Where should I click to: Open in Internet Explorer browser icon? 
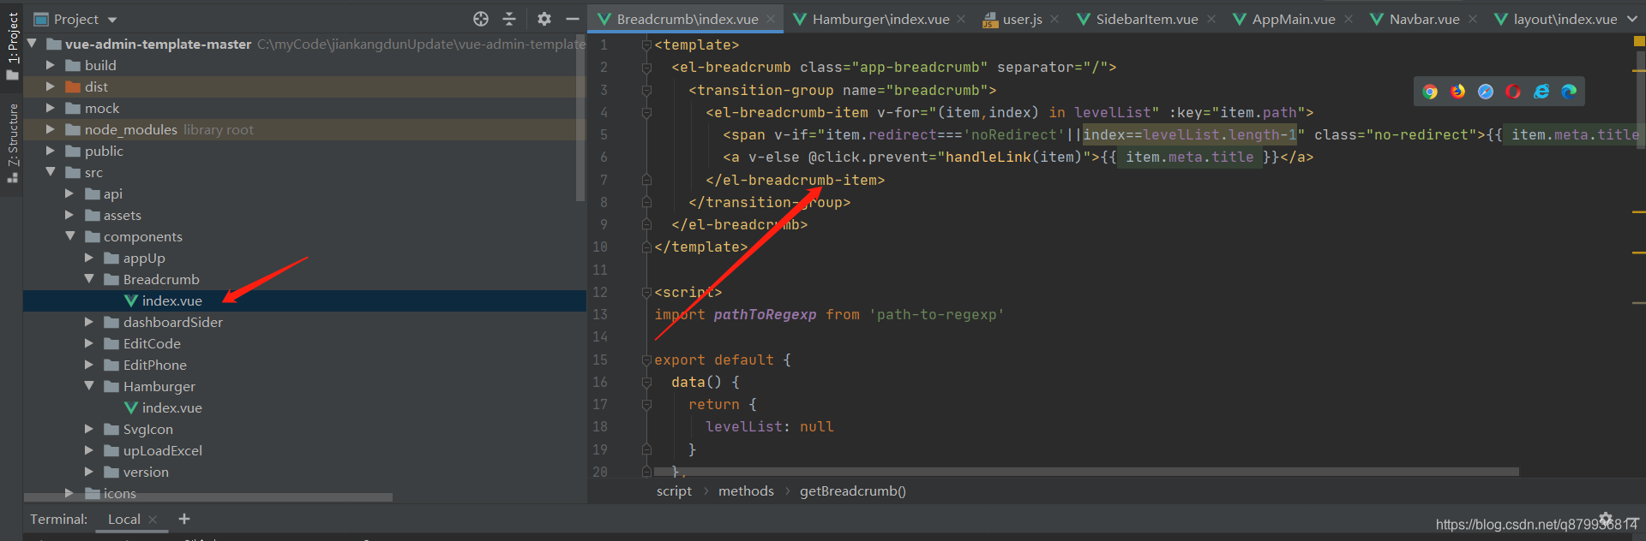[1541, 92]
